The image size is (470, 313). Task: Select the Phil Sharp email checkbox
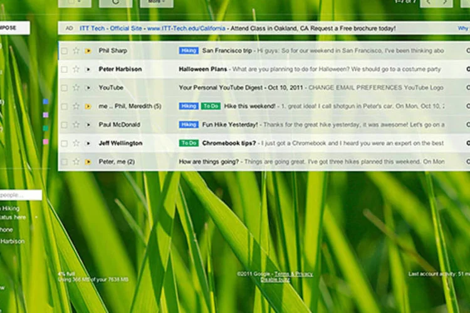(x=64, y=51)
